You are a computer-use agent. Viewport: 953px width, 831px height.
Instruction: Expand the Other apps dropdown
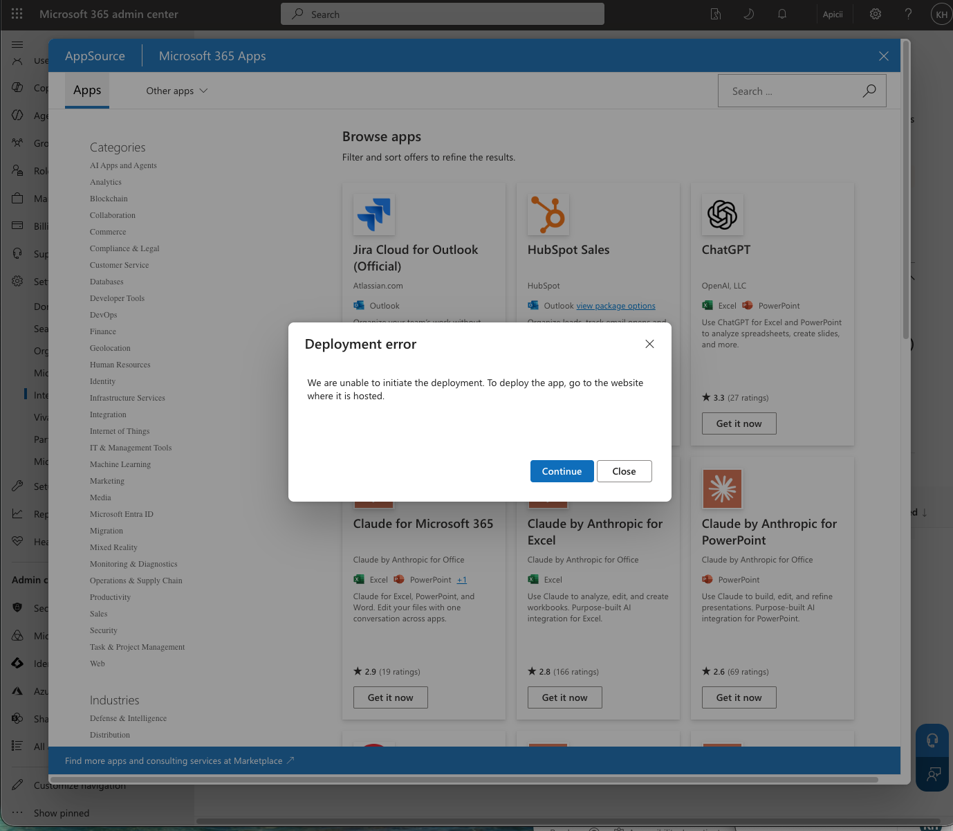[177, 91]
